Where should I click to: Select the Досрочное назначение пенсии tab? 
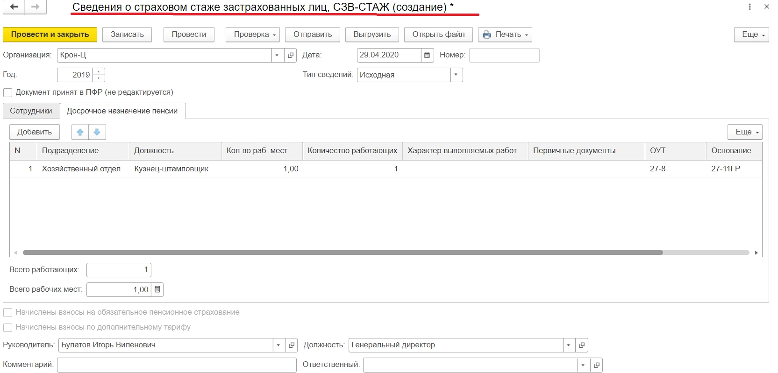pos(122,111)
